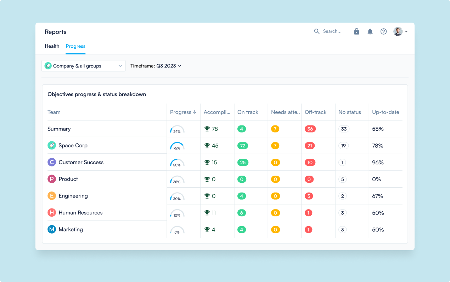Image resolution: width=450 pixels, height=282 pixels.
Task: Click the Accomplished column header
Action: (x=217, y=112)
